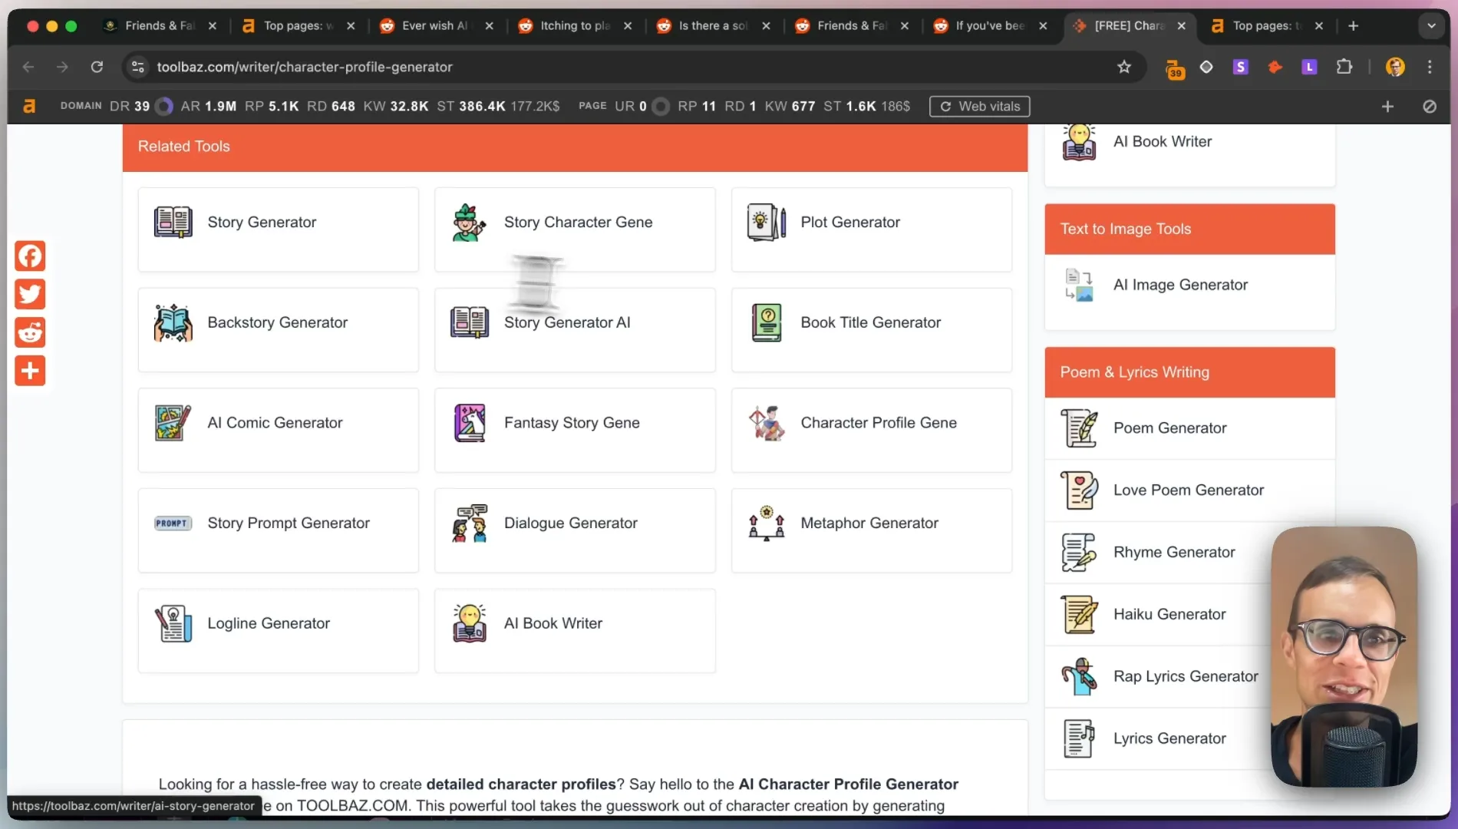The width and height of the screenshot is (1458, 829).
Task: Click the AI Comic Generator icon
Action: tap(173, 423)
